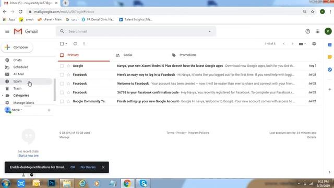Viewport: 334px width, 188px height.
Task: Show the side panel arrow at bottom right
Action: click(329, 172)
